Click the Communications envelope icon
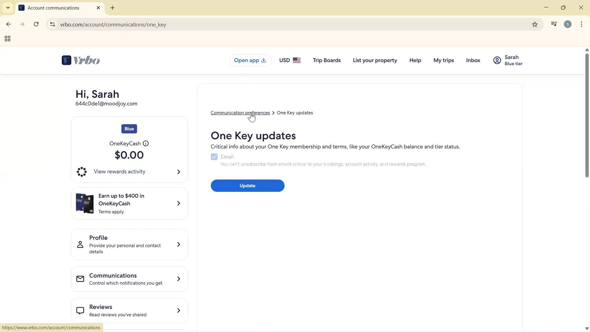 pyautogui.click(x=80, y=279)
